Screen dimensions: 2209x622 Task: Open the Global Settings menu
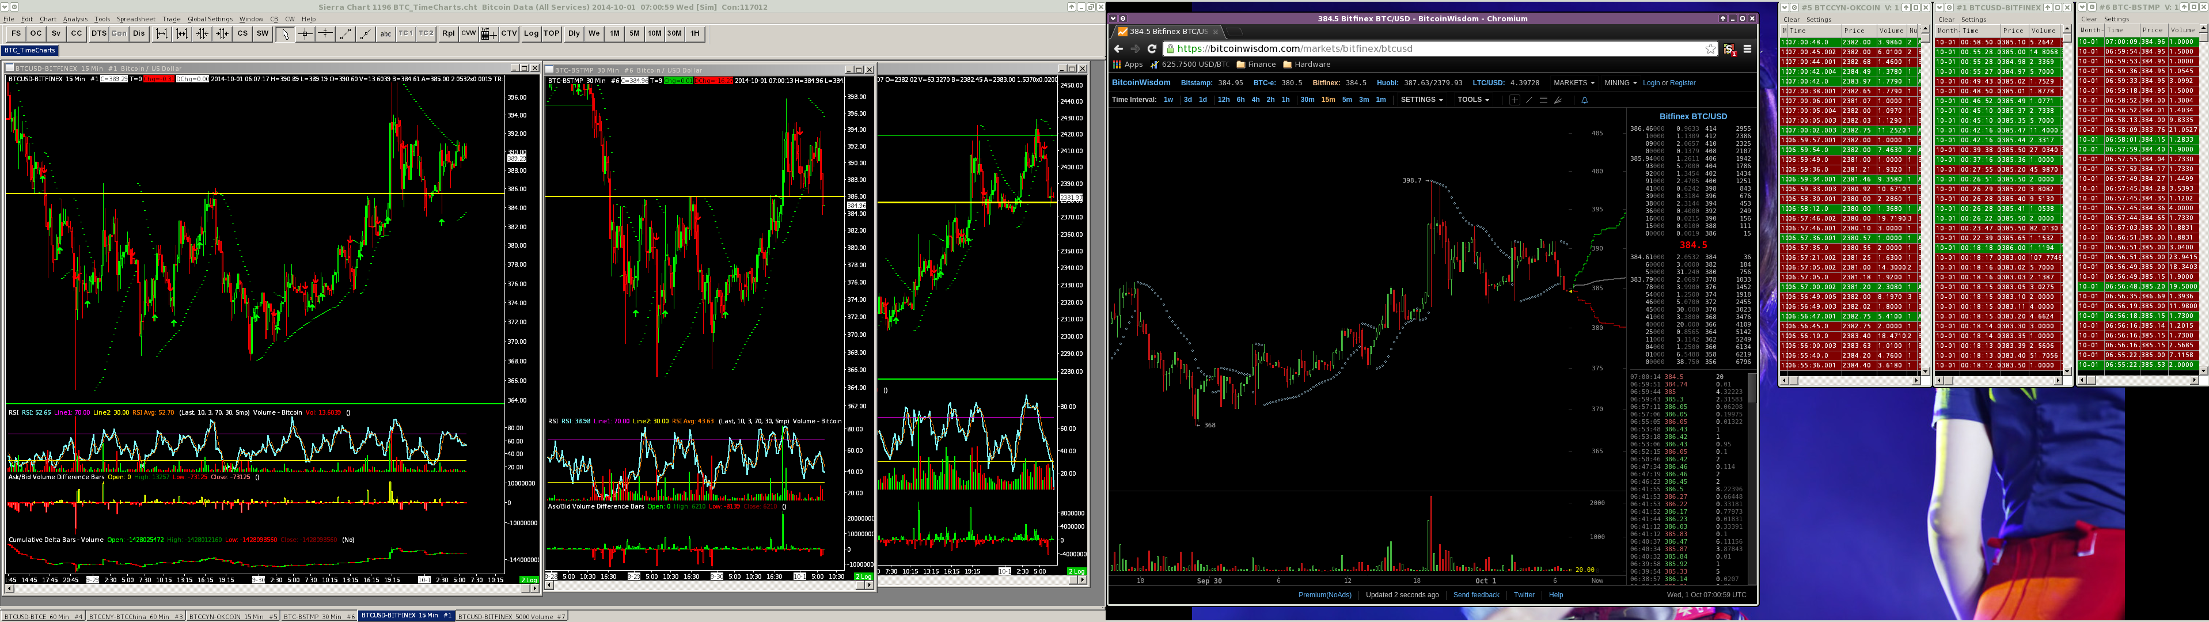click(209, 19)
